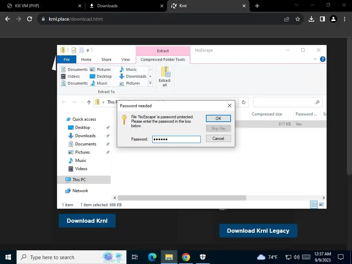Open Chrome profile icon
Screen dimensions: 352x264
point(333,19)
